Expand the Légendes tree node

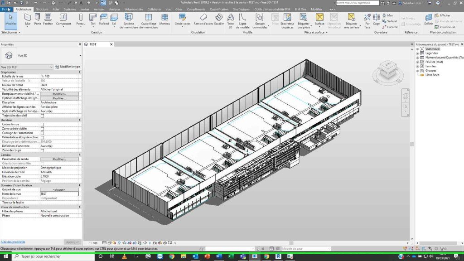417,53
